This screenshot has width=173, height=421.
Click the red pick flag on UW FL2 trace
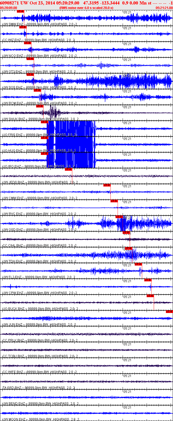coord(138,264)
